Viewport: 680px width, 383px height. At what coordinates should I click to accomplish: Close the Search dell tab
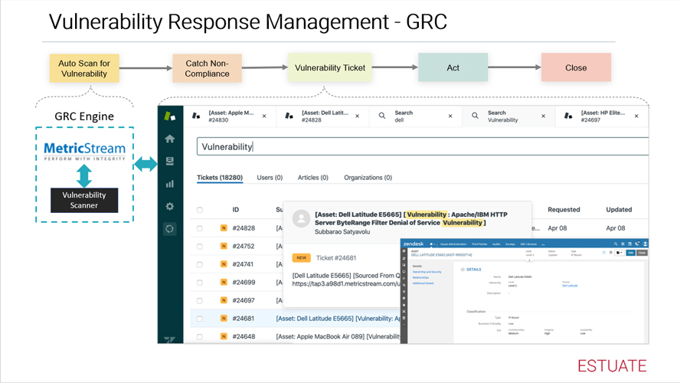tap(450, 116)
